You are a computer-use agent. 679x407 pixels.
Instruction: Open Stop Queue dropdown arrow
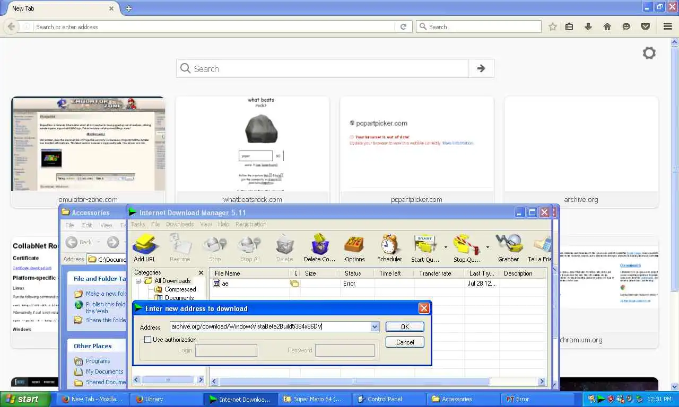pos(488,247)
